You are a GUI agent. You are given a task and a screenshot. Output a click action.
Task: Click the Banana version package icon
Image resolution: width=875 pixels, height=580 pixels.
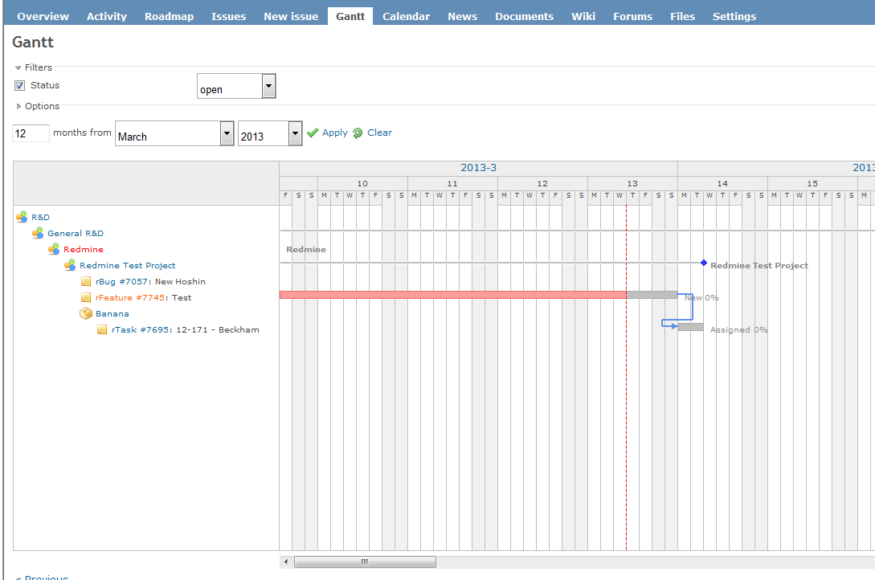coord(86,313)
